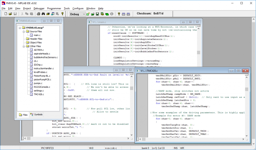Open the Debugger menu
Image resolution: width=256 pixels, height=150 pixels.
[x=39, y=8]
